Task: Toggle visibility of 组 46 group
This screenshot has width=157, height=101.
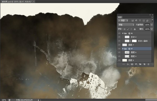Action: (119, 33)
